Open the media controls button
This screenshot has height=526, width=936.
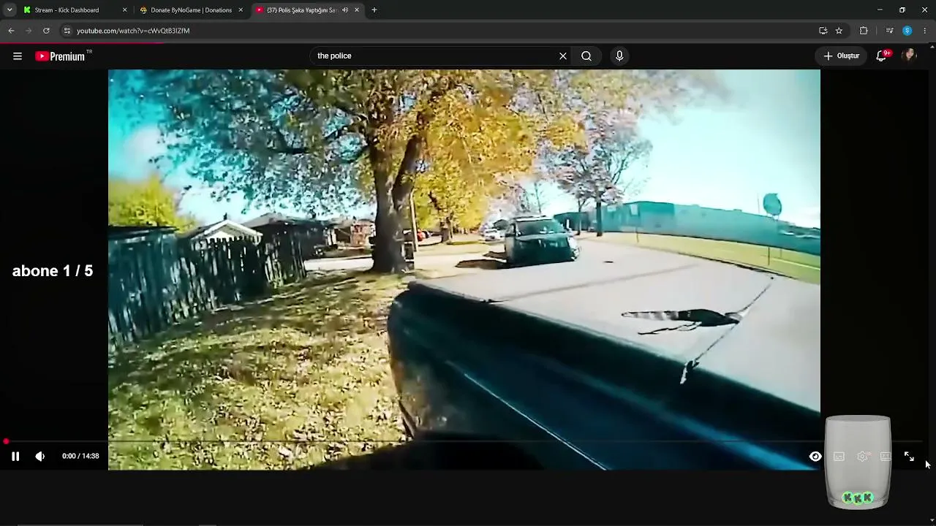click(889, 31)
